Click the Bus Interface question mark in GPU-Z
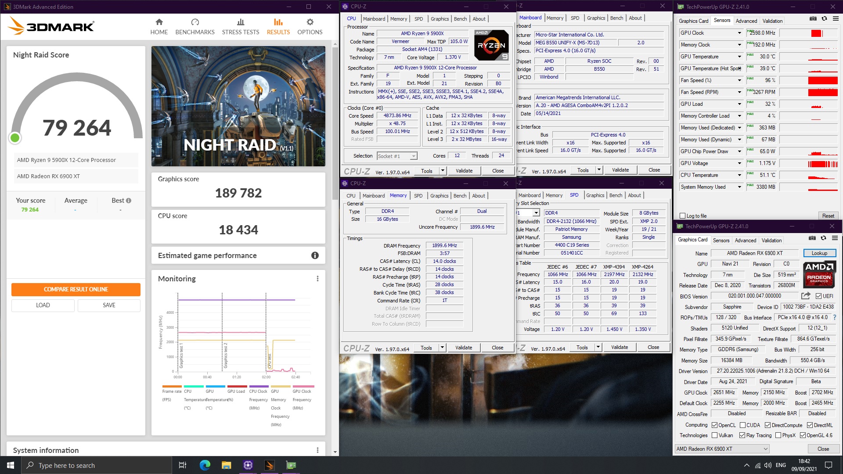The image size is (843, 474). (x=834, y=317)
